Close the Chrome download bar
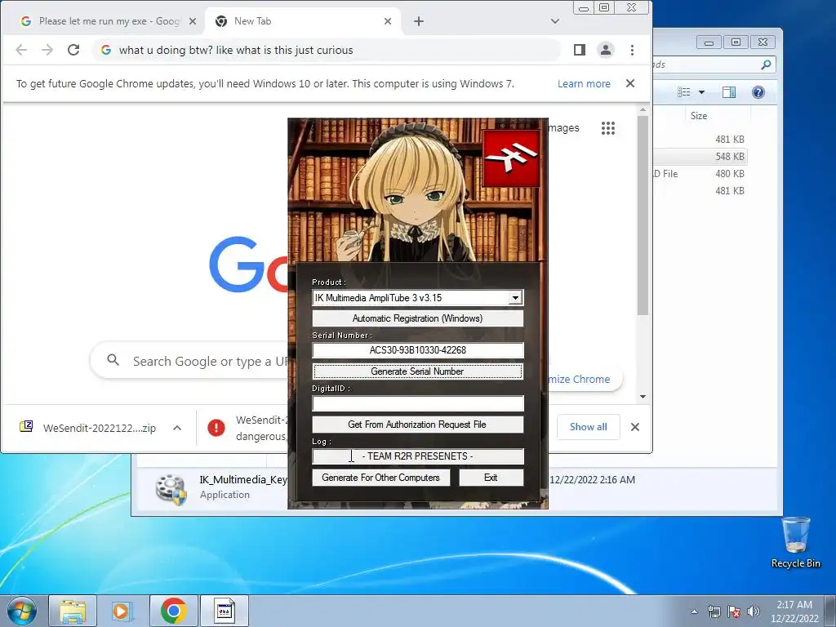Image resolution: width=836 pixels, height=627 pixels. [x=635, y=427]
